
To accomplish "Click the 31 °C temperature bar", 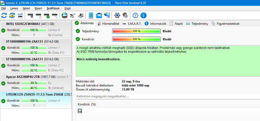I will click(34, 52).
